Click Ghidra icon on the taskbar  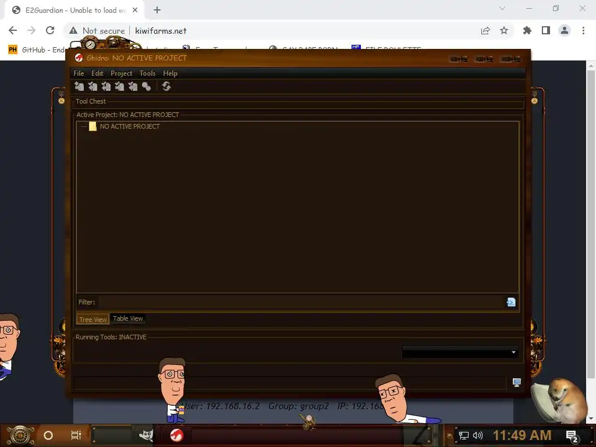coord(177,435)
